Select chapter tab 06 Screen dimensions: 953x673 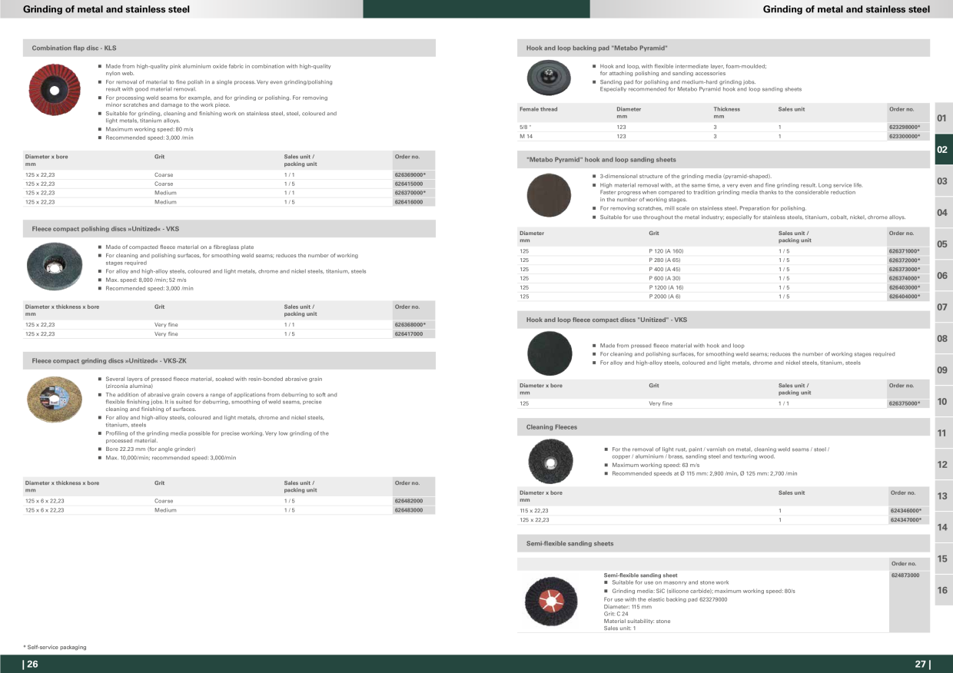pos(943,275)
